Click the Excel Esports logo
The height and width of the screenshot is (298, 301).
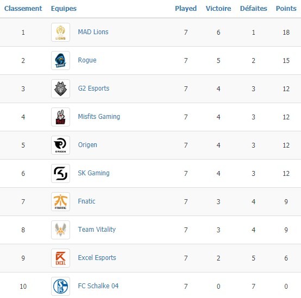pos(60,258)
